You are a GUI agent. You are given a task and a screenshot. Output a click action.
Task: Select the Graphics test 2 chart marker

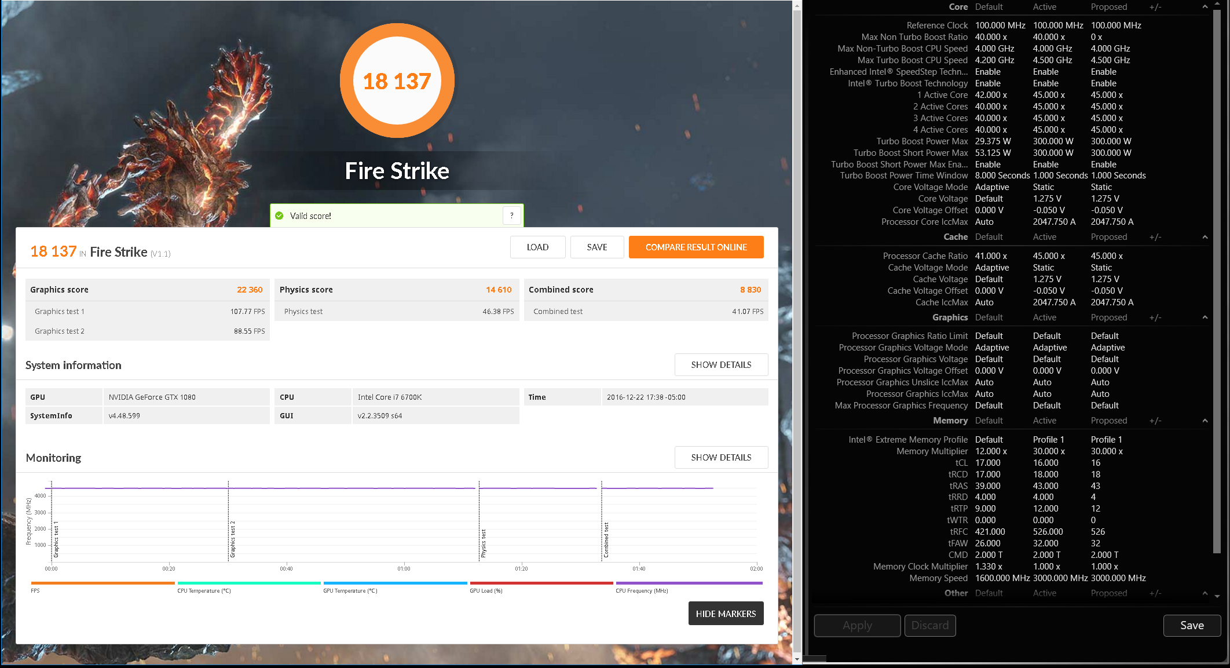(x=233, y=539)
